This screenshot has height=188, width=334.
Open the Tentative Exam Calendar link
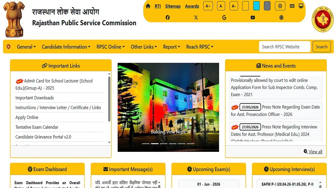click(37, 127)
